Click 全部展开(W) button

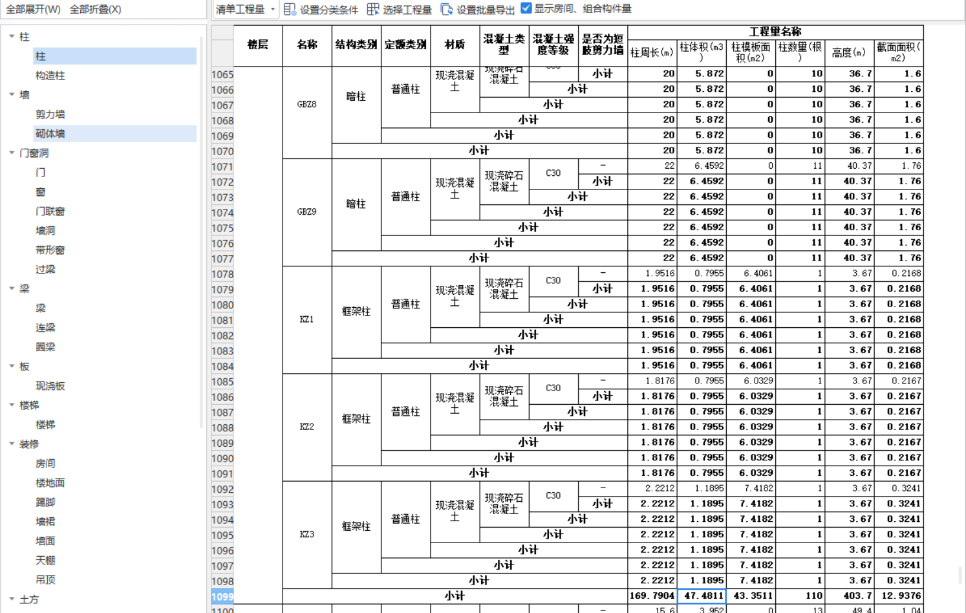(x=33, y=9)
